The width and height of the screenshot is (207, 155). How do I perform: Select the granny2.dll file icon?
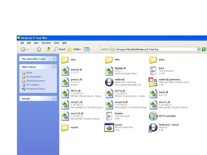65,82
